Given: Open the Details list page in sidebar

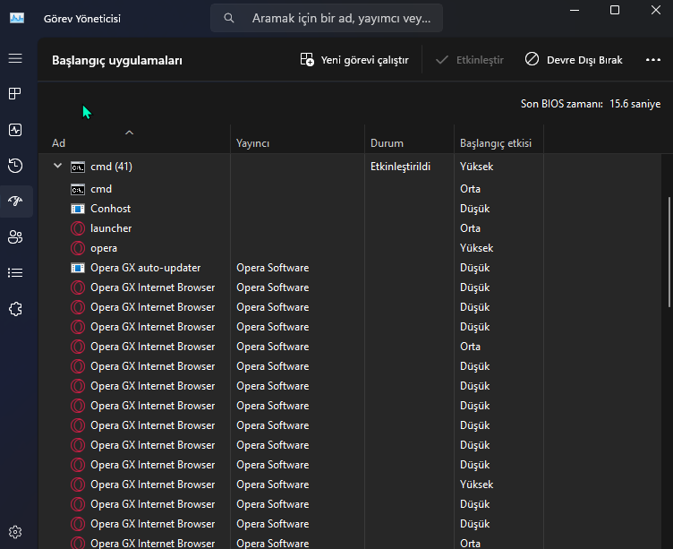Looking at the screenshot, I should coord(15,273).
